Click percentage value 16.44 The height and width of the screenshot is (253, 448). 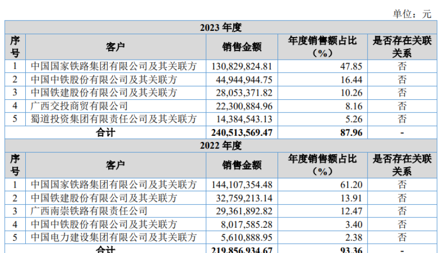pos(351,80)
